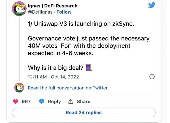This screenshot has height=123, width=170.
Task: Click the Share text label
Action: pos(84,102)
